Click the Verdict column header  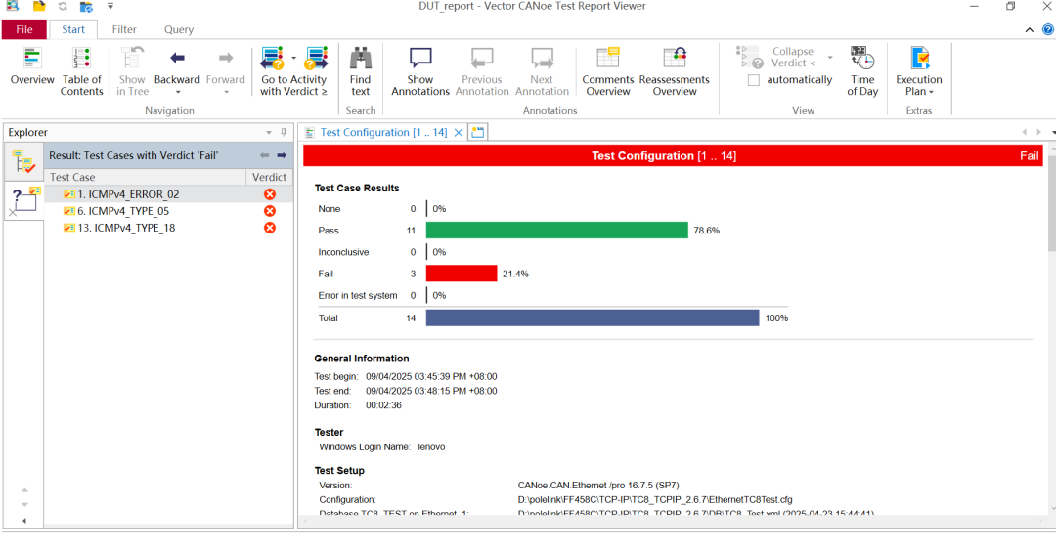(x=269, y=177)
